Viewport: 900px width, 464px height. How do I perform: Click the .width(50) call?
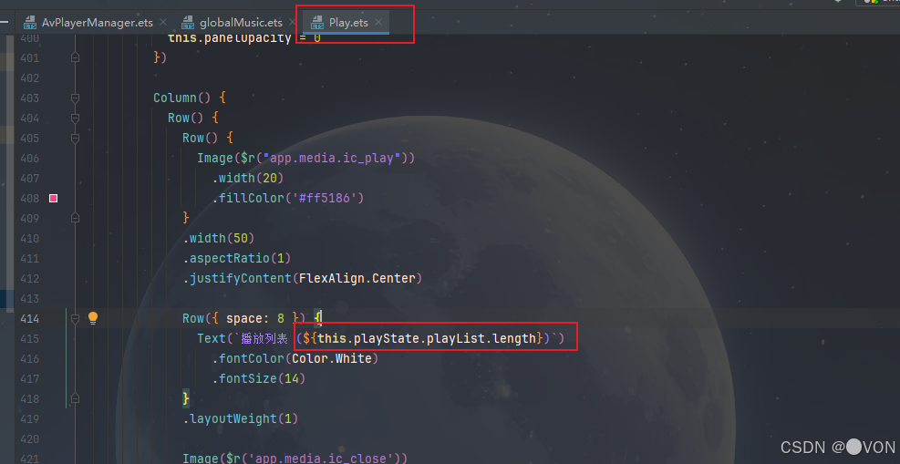point(219,238)
